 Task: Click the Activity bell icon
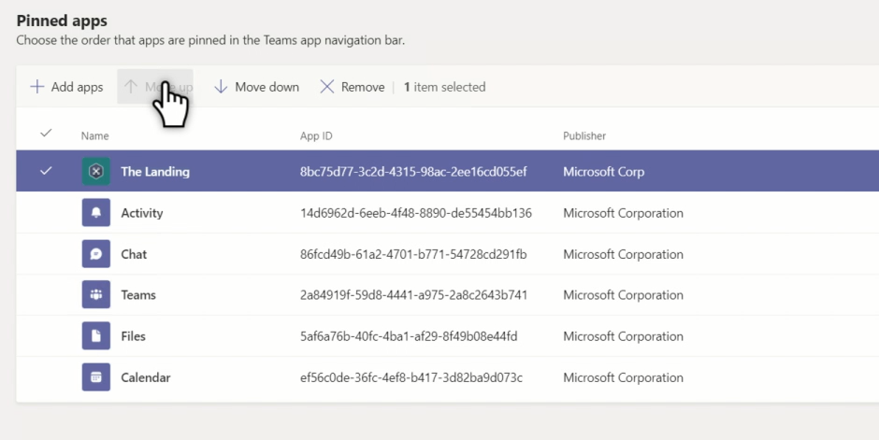95,213
